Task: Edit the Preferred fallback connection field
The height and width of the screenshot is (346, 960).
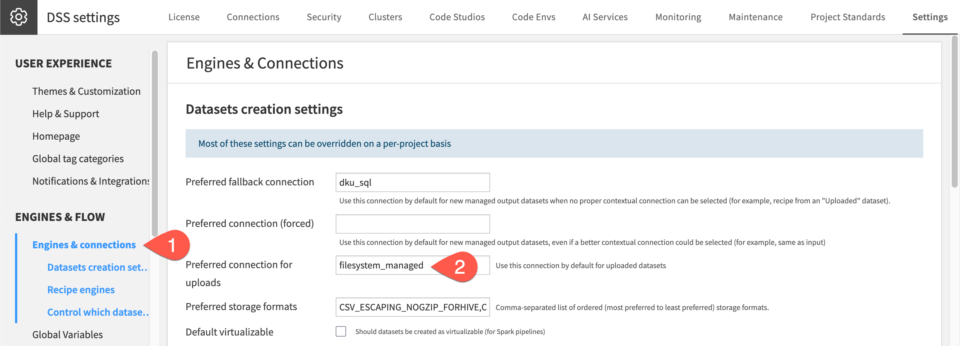Action: pos(412,182)
